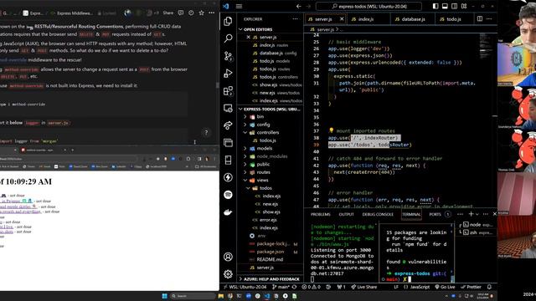
Task: Close the terminal panel
Action: pyautogui.click(x=494, y=214)
